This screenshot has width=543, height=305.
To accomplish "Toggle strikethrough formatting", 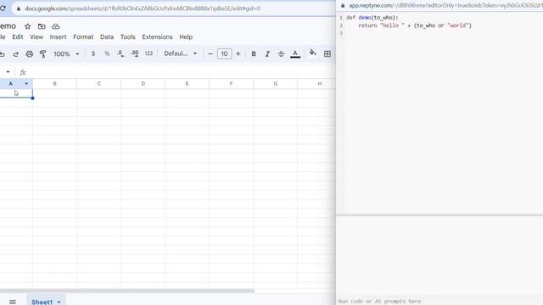I will (281, 54).
